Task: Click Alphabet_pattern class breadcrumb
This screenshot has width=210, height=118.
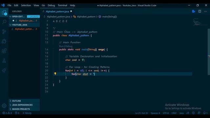Action: 86,17
